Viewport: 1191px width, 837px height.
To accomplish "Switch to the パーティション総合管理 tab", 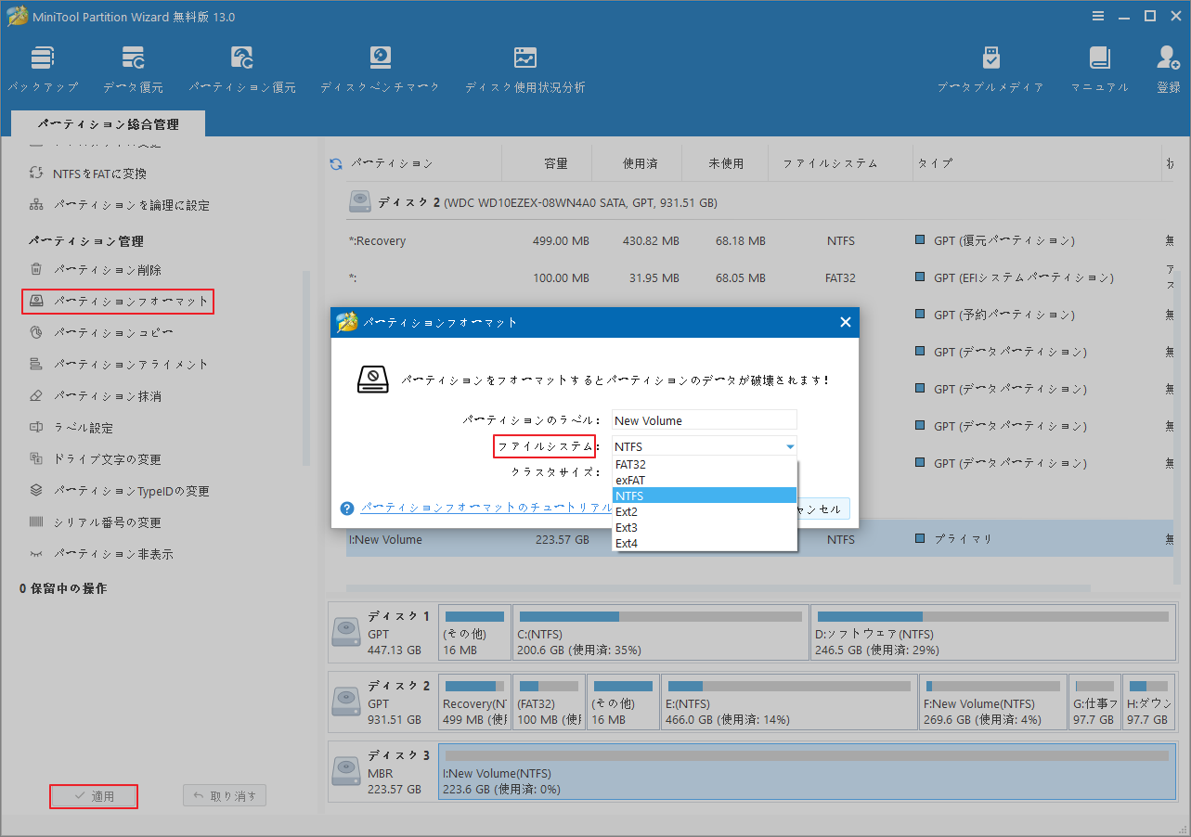I will (108, 122).
